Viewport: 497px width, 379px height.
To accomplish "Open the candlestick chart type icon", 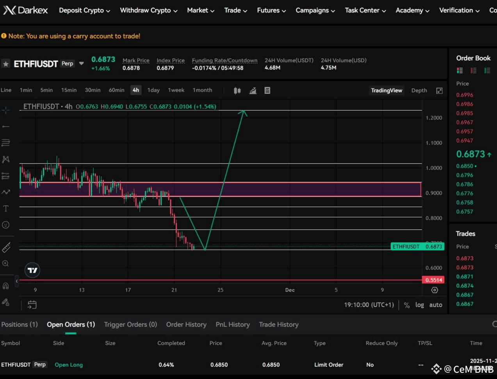I will (237, 90).
